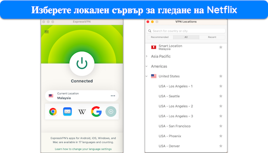This screenshot has height=153, width=268.
Task: Click the United States label
Action: [169, 76]
